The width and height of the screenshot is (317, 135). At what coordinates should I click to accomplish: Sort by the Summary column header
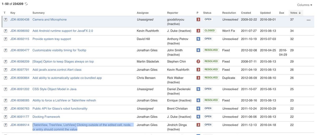click(x=39, y=13)
